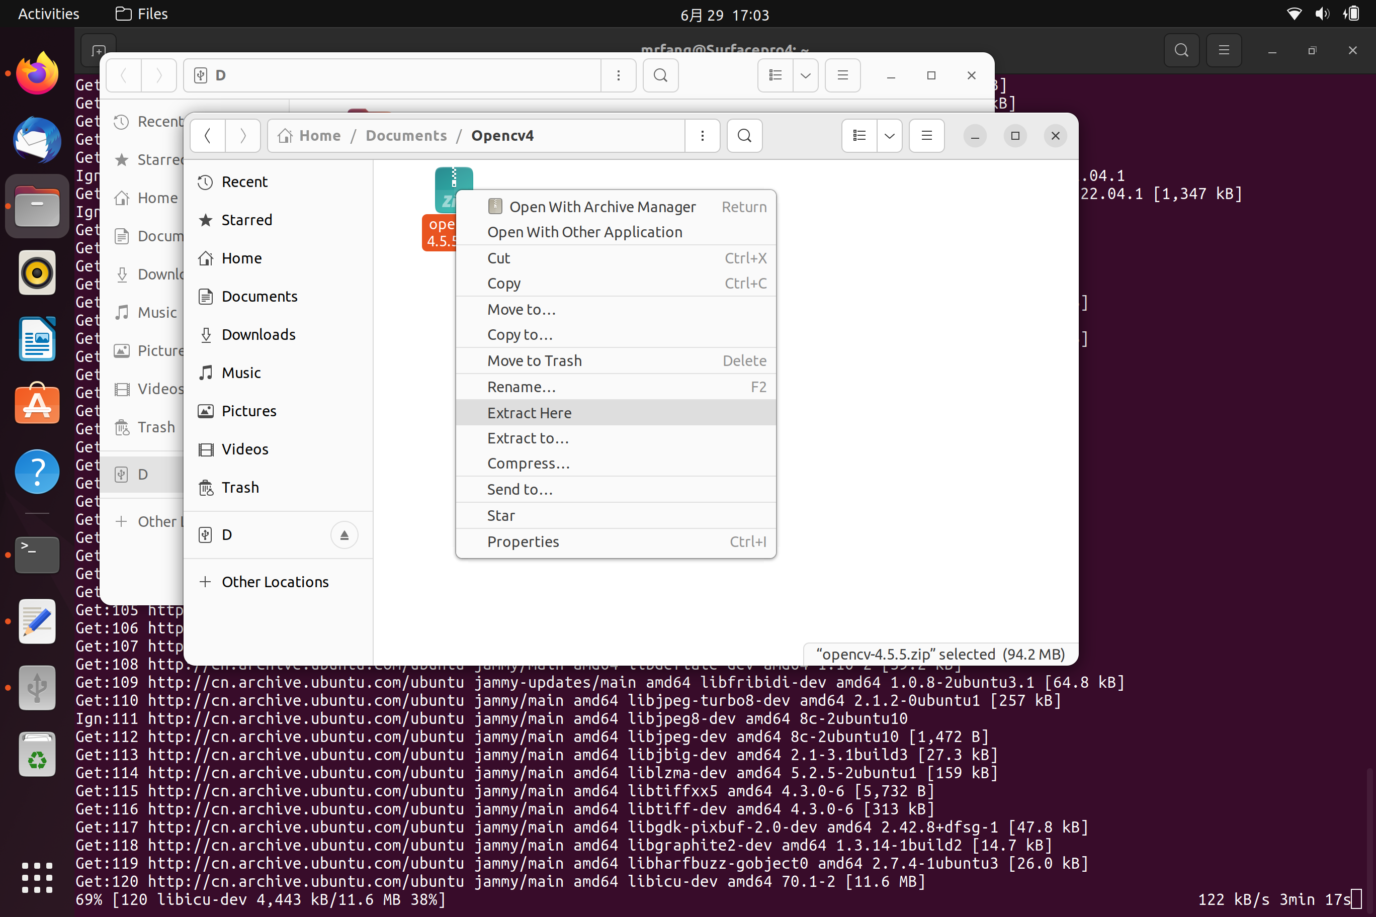
Task: Open Starred in front Files sidebar
Action: coord(279,220)
